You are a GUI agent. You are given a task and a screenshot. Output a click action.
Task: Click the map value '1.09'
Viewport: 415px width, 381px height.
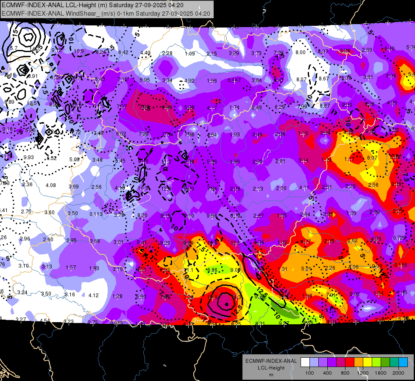point(351,213)
